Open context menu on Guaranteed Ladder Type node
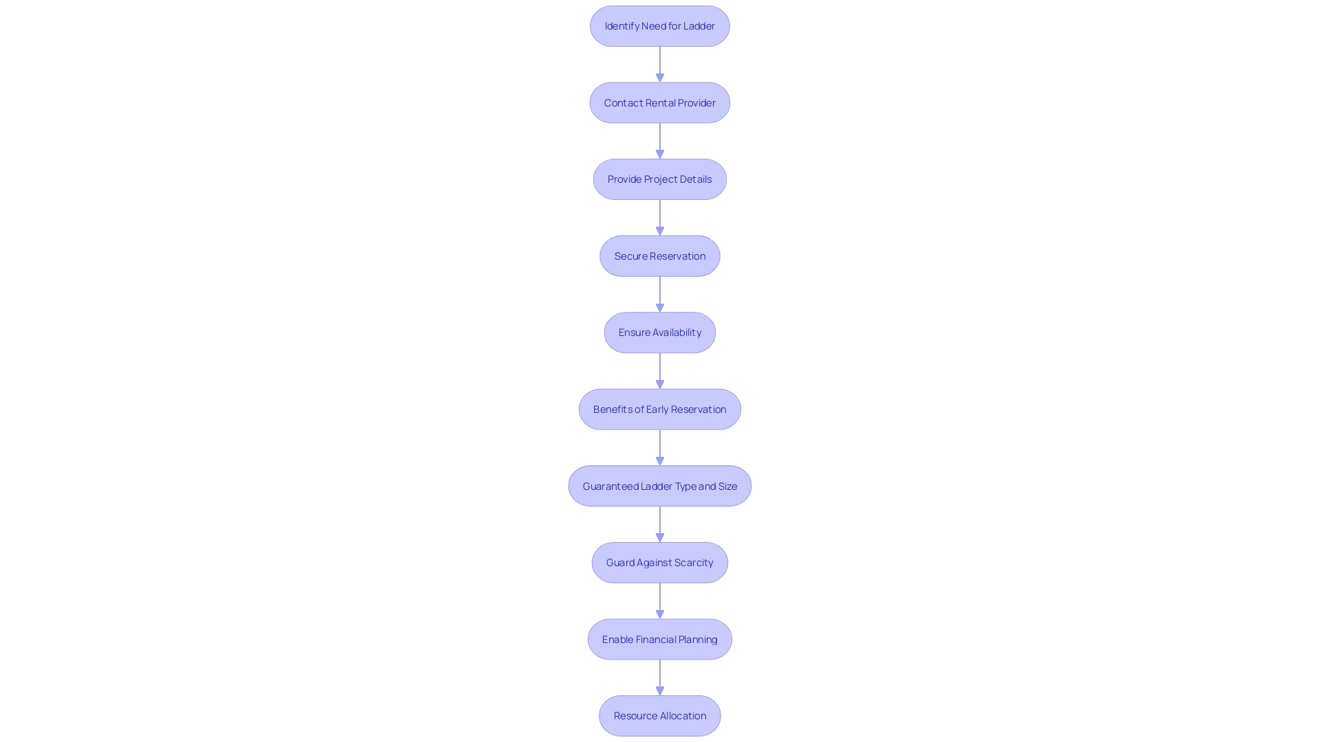 coord(660,486)
